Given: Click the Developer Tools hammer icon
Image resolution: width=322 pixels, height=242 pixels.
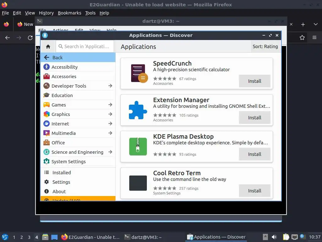Looking at the screenshot, I should point(47,86).
